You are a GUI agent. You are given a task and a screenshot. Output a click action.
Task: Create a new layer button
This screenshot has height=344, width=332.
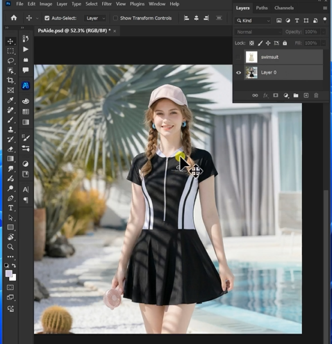[x=306, y=95]
